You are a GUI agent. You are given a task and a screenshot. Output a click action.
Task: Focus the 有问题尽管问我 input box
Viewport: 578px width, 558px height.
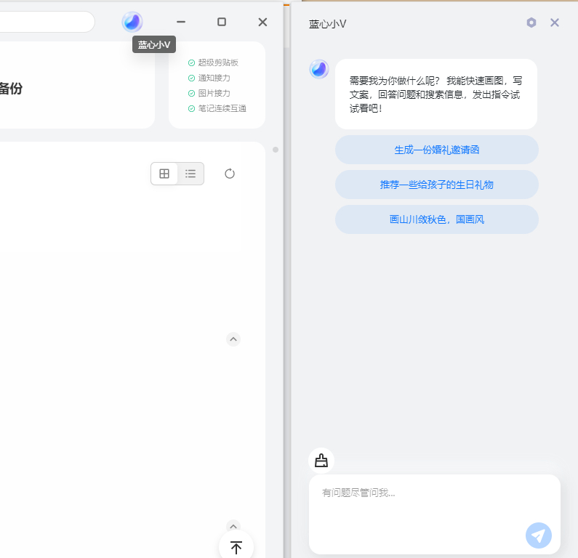pos(435,514)
